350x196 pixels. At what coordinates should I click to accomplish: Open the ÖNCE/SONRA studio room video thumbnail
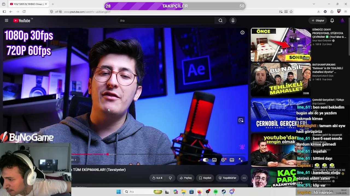[x=281, y=45]
